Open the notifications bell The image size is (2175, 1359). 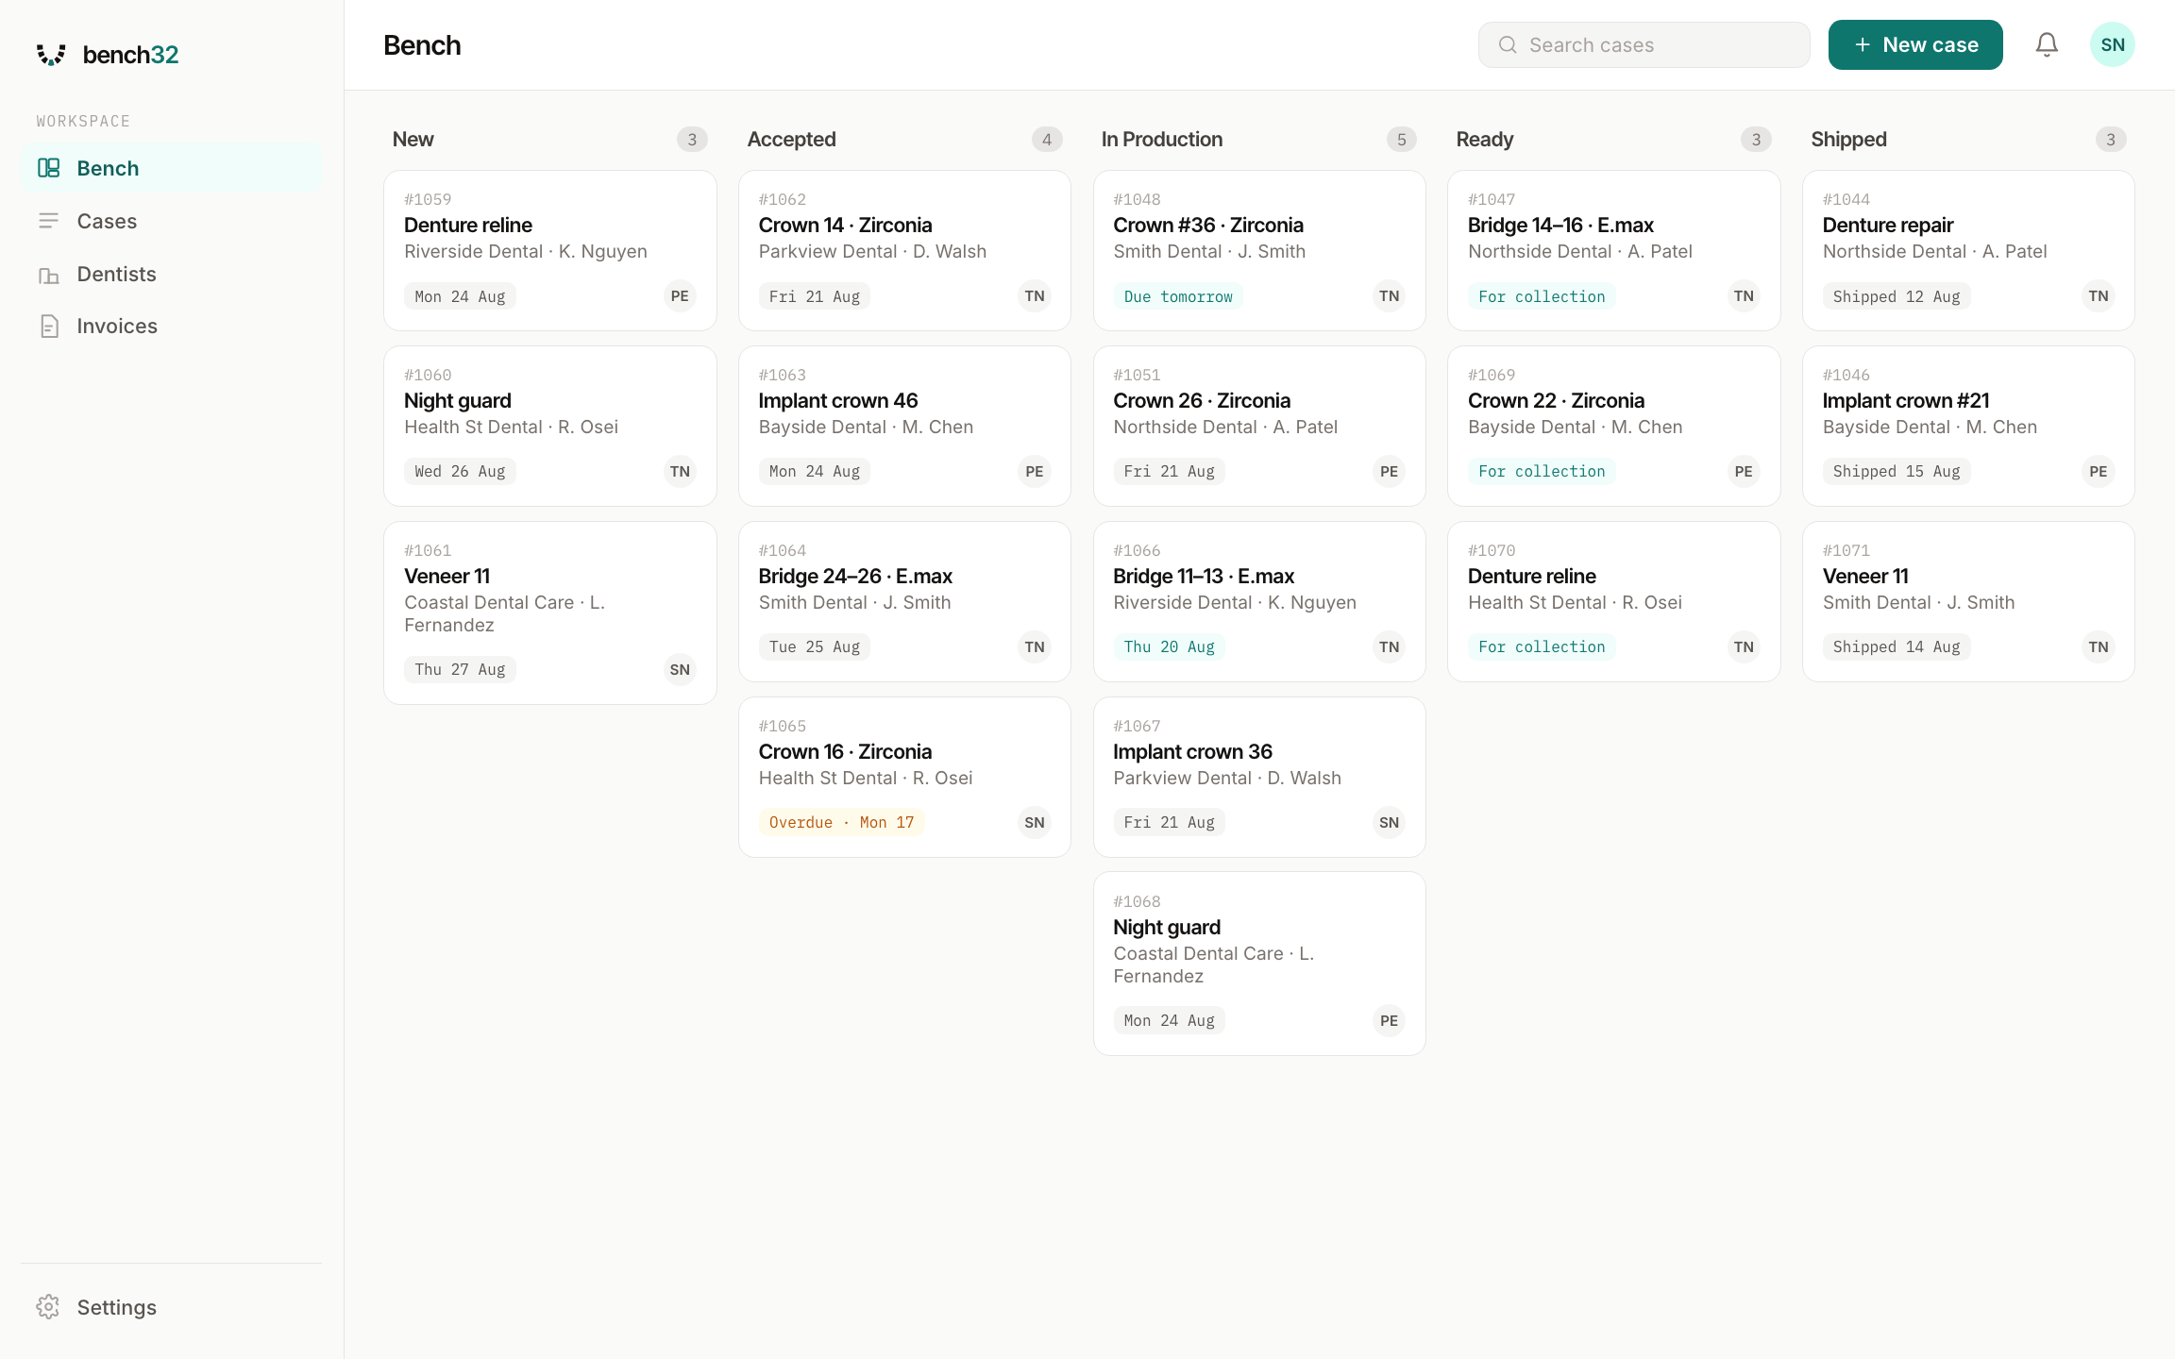(2047, 44)
